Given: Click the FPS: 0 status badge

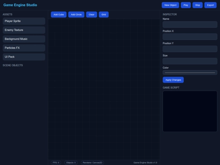Looking at the screenshot, I should [56, 163].
